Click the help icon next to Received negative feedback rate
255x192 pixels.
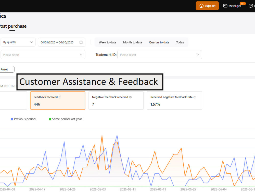tap(195, 97)
